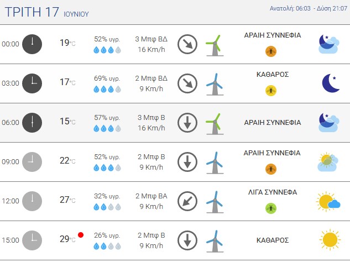This screenshot has width=350, height=262.
Task: Click the ΛΙΓΑ ΣΥΝΝΕΦΑ forecast label
Action: (273, 192)
